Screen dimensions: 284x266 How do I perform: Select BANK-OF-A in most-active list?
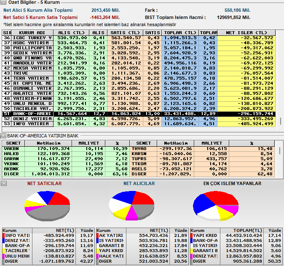pos(236,241)
